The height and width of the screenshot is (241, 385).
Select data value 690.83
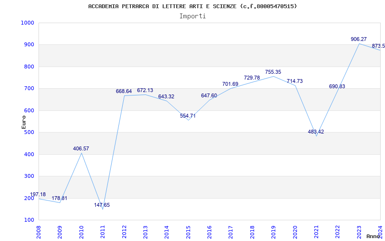[337, 87]
